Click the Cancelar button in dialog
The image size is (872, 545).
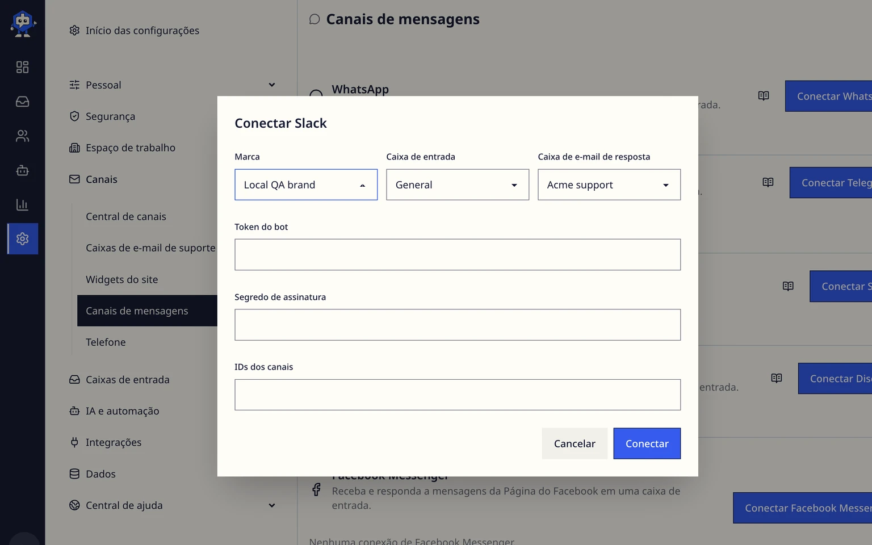point(575,443)
